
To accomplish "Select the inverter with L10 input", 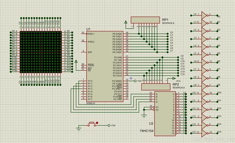I will pos(205,94).
